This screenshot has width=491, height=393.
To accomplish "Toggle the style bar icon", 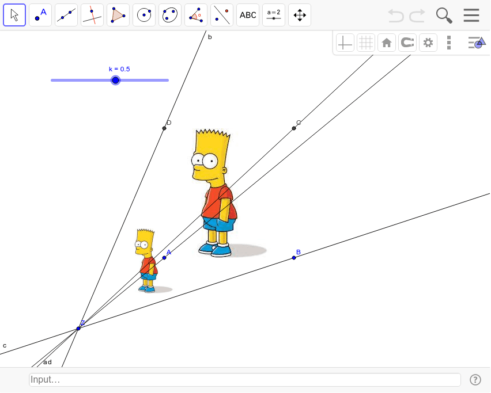I will pos(477,43).
